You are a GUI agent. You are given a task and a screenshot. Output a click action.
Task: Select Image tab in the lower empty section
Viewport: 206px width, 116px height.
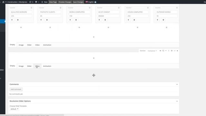pyautogui.click(x=21, y=66)
